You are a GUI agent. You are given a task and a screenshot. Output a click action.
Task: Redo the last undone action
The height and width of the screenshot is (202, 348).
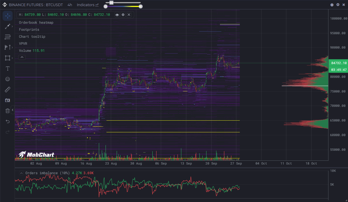(8, 132)
